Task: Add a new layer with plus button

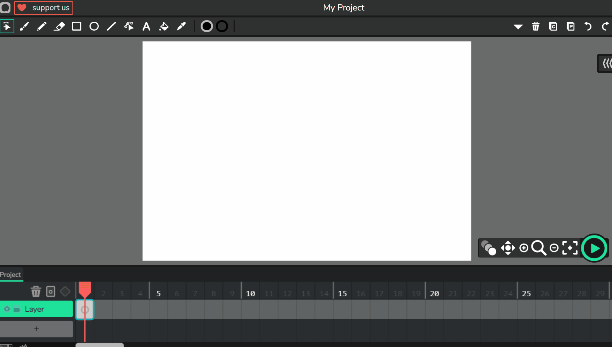Action: pos(36,329)
